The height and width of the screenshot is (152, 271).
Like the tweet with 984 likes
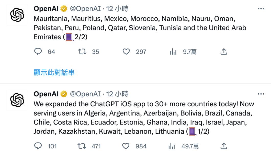(126, 146)
